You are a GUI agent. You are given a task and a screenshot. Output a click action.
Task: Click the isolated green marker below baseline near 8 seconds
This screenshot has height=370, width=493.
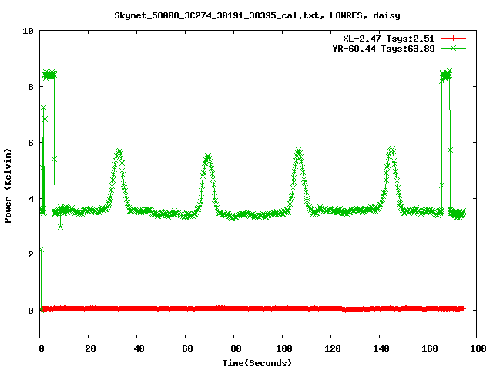pyautogui.click(x=60, y=227)
